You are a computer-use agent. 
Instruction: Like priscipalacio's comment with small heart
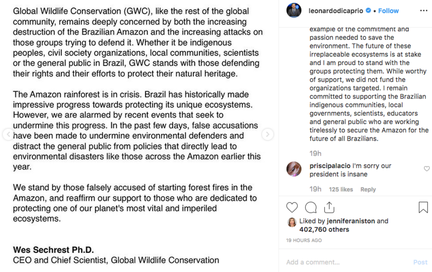click(426, 169)
